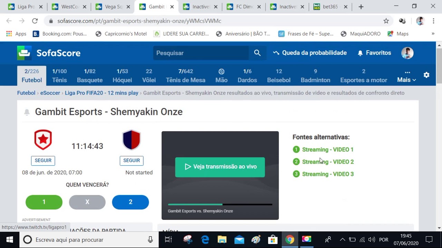Image resolution: width=442 pixels, height=248 pixels.
Task: Toggle match notification bell beside title
Action: (x=27, y=112)
